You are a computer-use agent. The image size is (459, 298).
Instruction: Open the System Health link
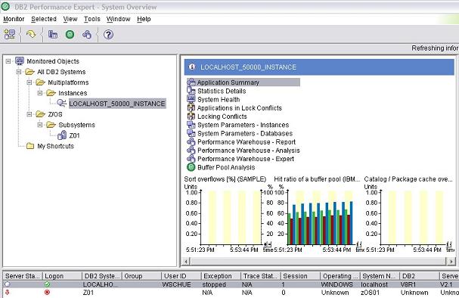click(x=219, y=100)
